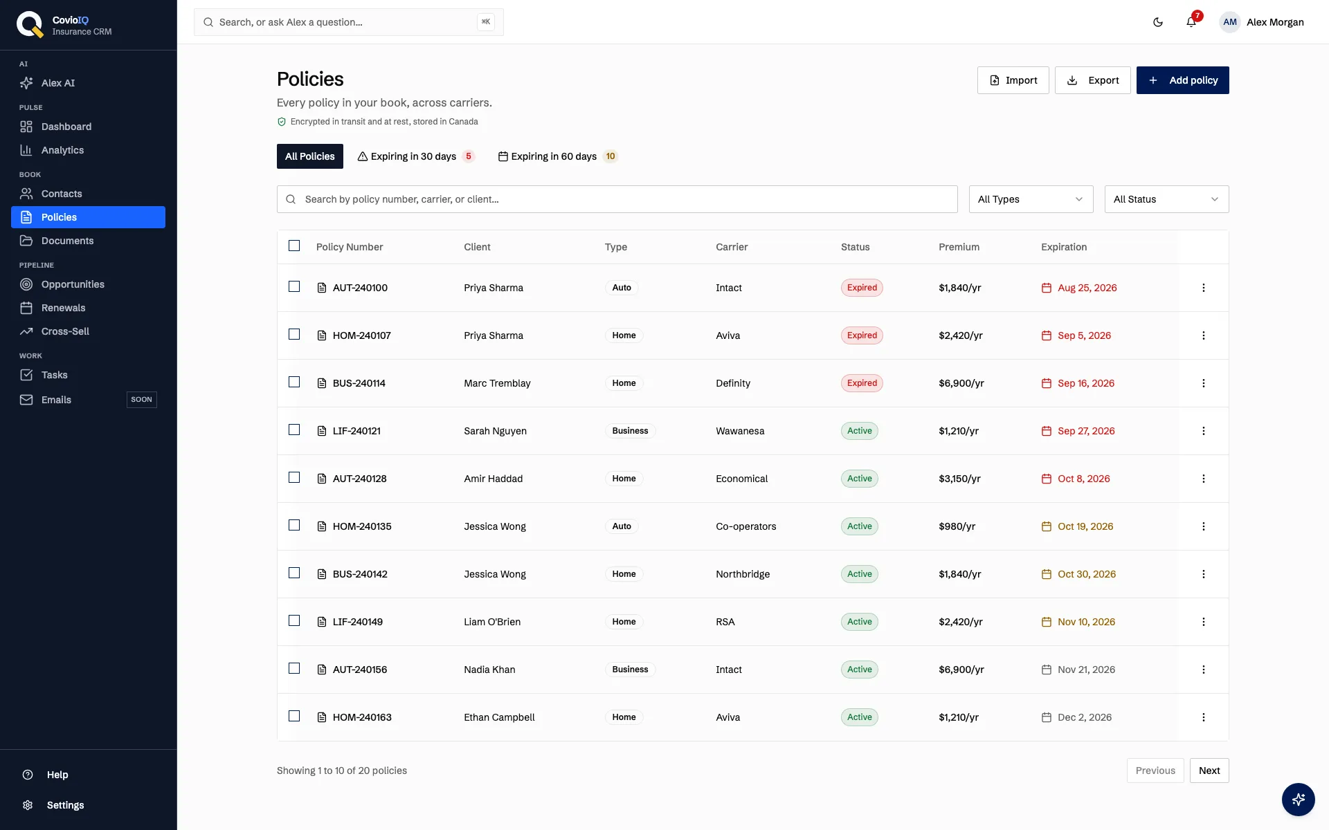Select checkbox for policy HOM-240163
The image size is (1329, 830).
294,716
